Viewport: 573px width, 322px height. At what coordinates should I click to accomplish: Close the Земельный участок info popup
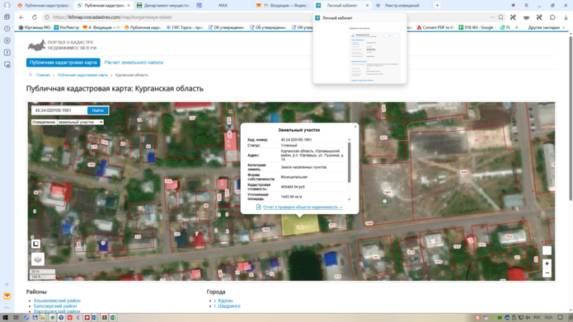click(355, 127)
